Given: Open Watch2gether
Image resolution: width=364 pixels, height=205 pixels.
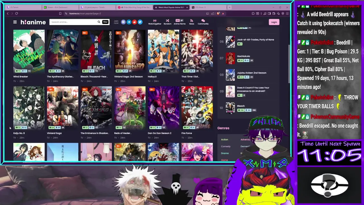Looking at the screenshot, I should [155, 22].
